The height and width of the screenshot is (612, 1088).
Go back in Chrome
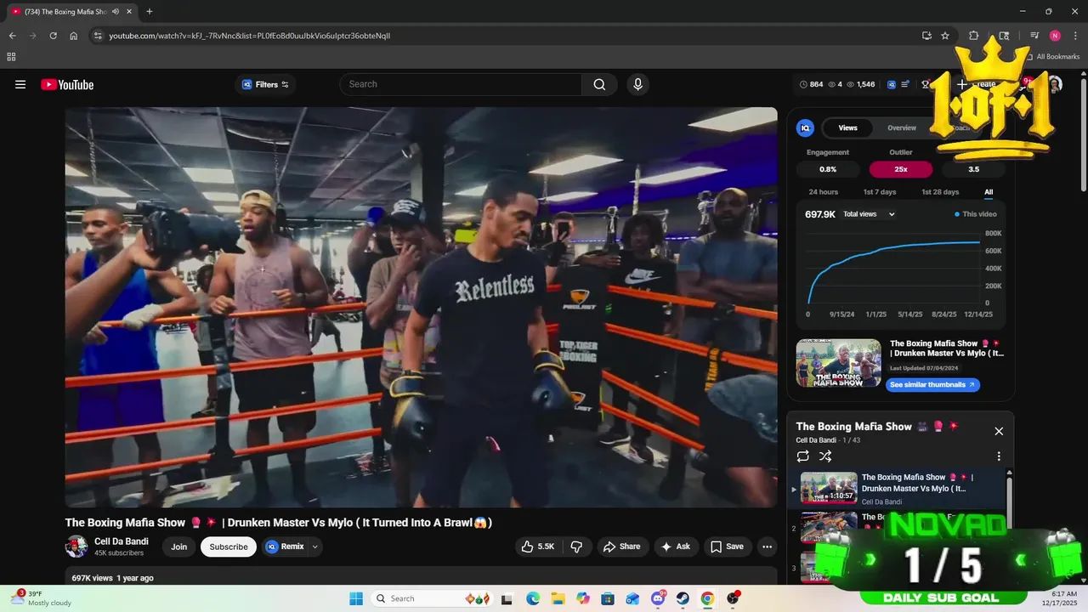(x=12, y=36)
